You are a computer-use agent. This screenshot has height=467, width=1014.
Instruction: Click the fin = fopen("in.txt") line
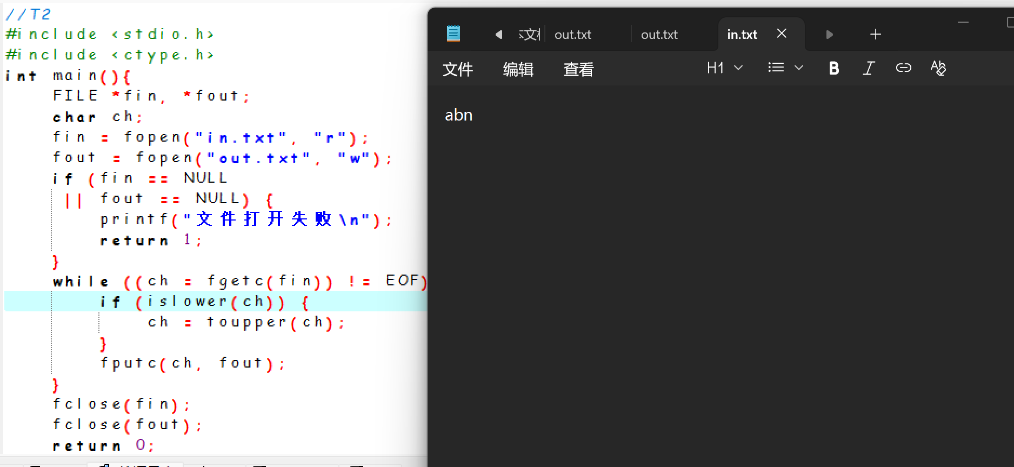(x=211, y=137)
